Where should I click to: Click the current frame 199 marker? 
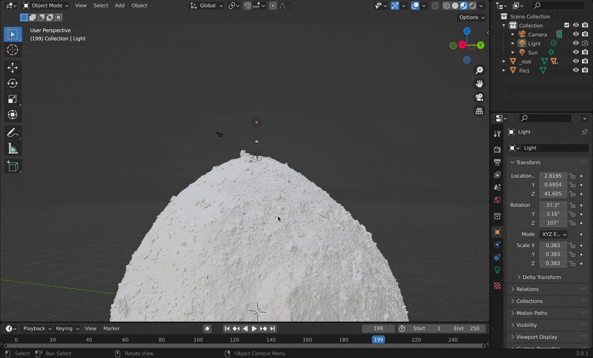click(378, 339)
